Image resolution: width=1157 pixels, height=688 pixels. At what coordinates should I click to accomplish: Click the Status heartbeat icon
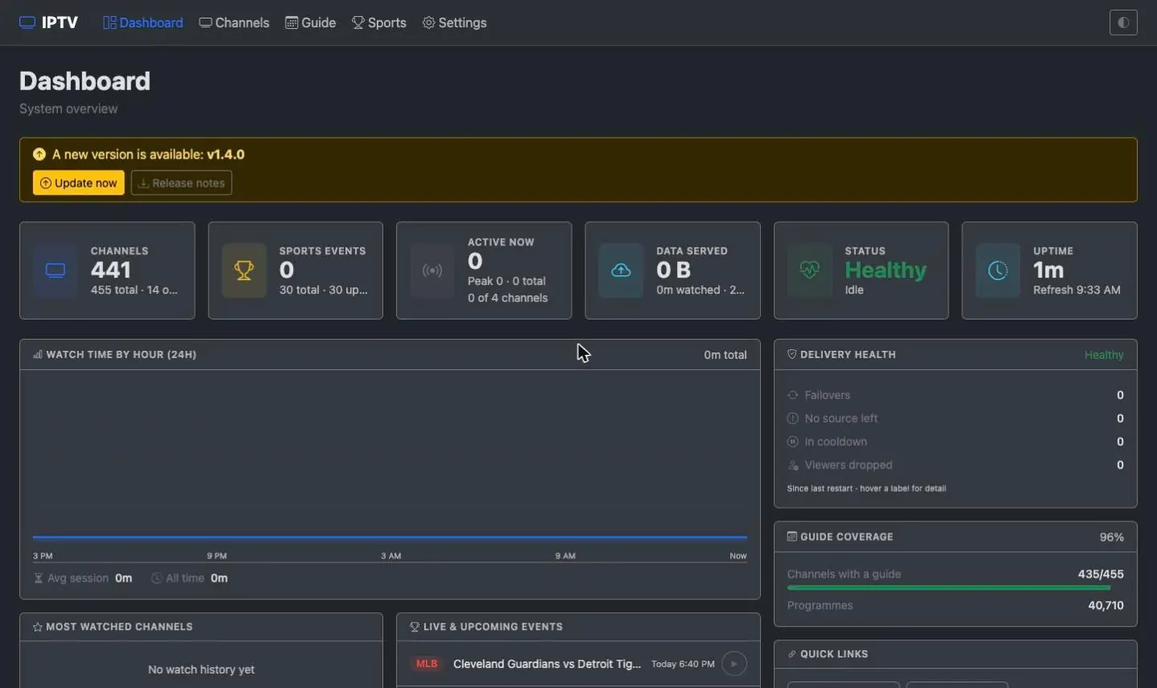tap(810, 270)
